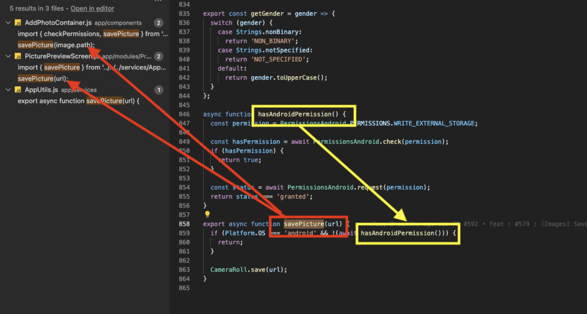Collapse the AppUtils.js results group
Image resolution: width=587 pixels, height=314 pixels.
tap(8, 90)
